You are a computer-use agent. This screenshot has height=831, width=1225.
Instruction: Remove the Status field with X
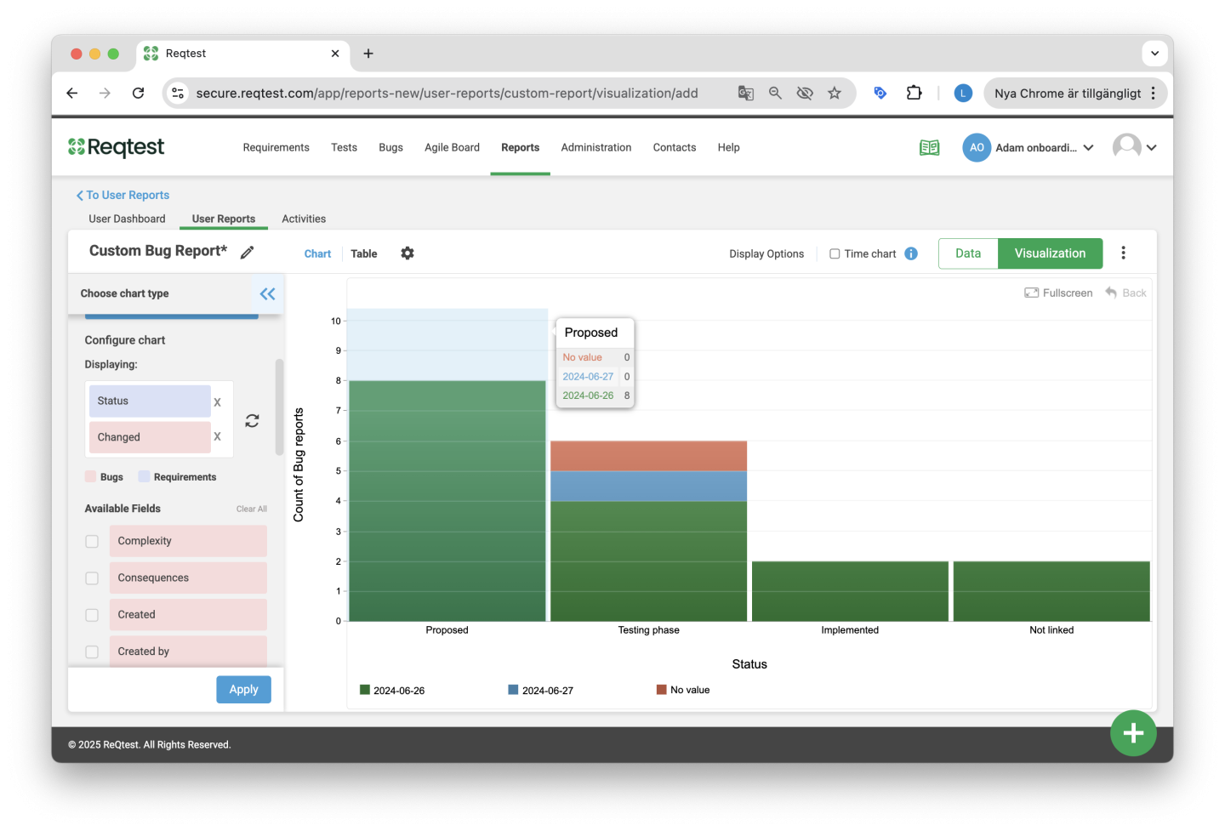click(217, 402)
